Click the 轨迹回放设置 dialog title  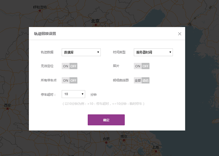tap(45, 34)
